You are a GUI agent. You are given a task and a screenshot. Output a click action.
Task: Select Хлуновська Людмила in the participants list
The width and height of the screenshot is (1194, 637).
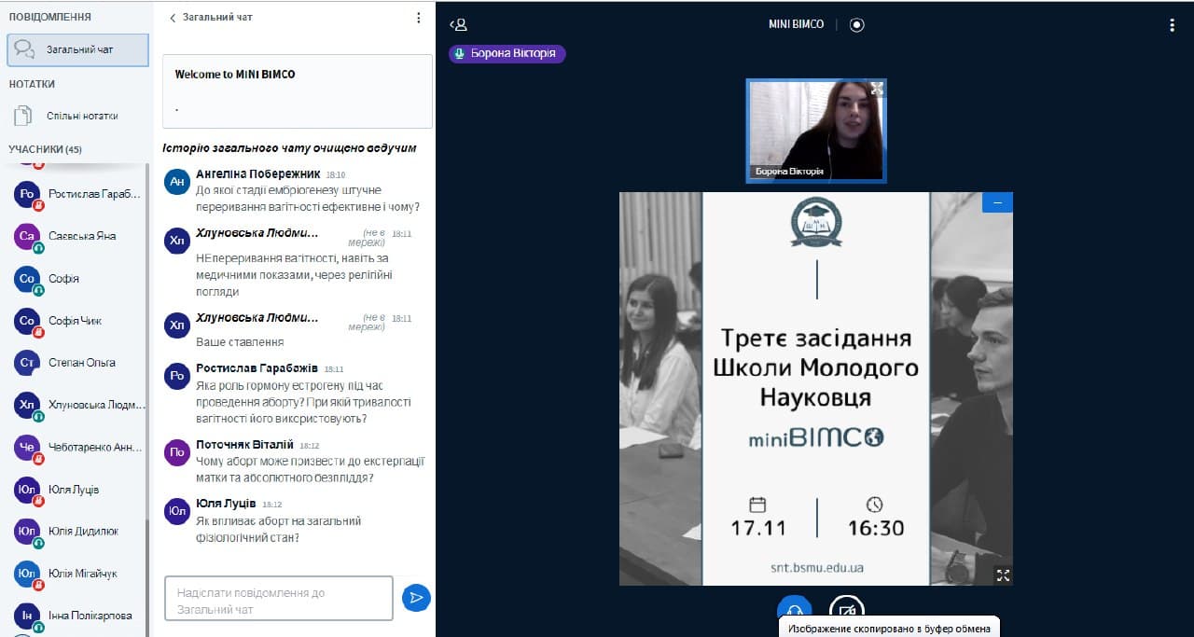click(78, 405)
